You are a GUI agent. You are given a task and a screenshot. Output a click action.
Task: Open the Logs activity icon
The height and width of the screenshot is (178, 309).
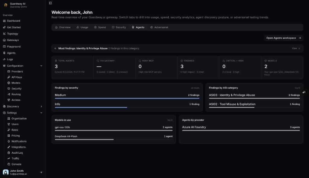pyautogui.click(x=4, y=59)
